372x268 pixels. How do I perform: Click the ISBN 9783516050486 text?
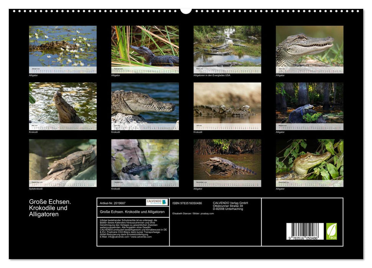coord(187,203)
